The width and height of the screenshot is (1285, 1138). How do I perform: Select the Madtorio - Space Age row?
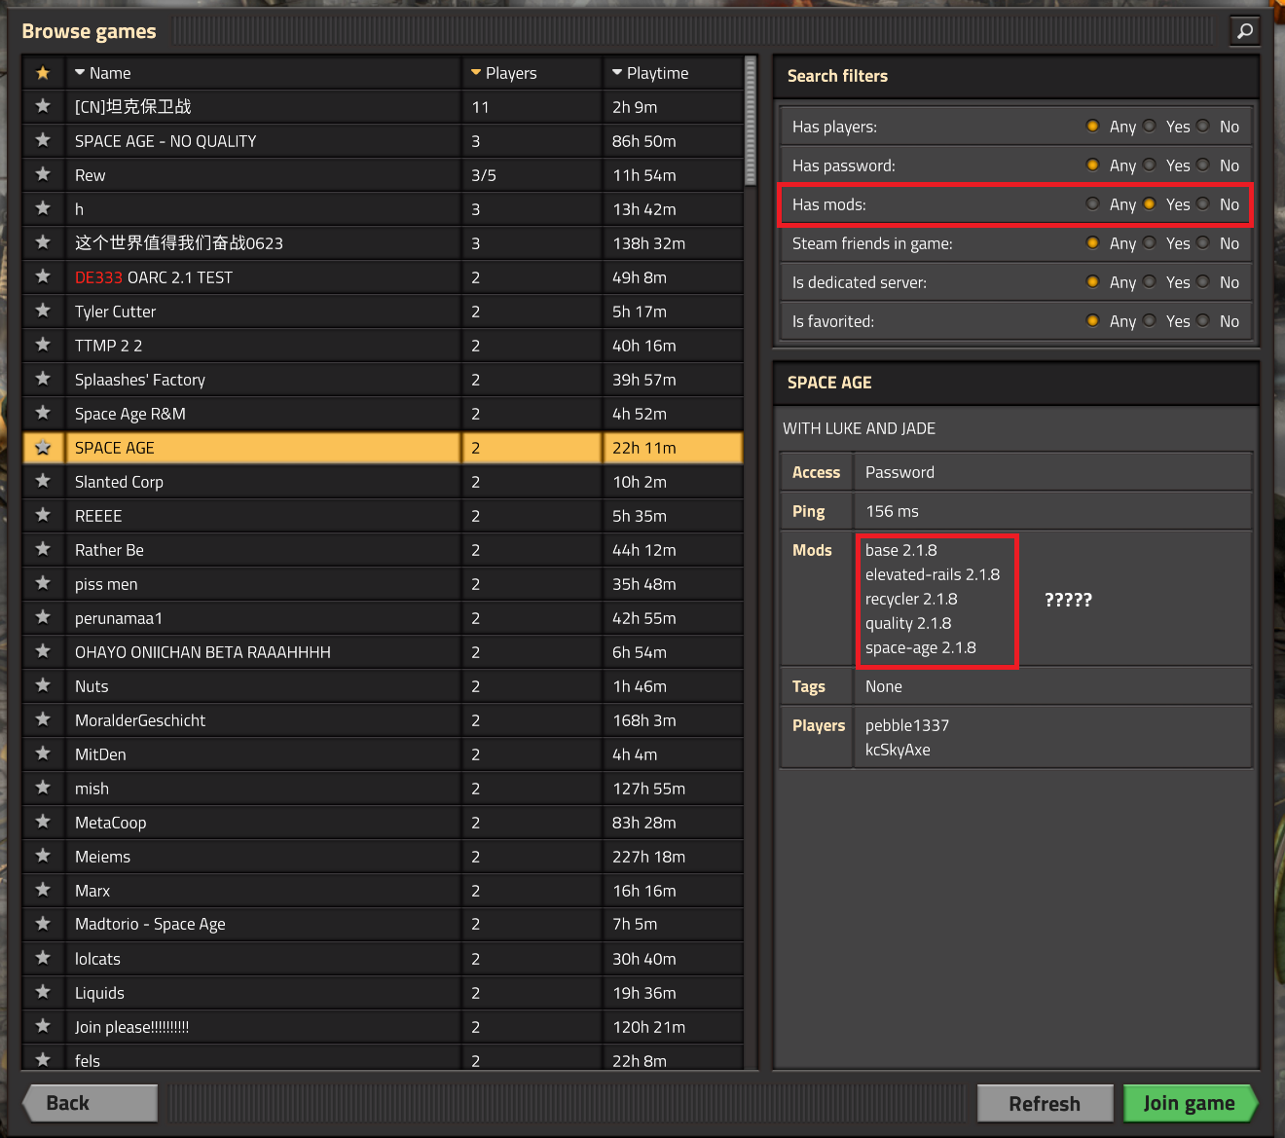(383, 924)
